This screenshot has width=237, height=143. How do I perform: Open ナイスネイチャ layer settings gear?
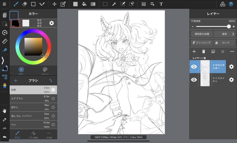[231, 80]
